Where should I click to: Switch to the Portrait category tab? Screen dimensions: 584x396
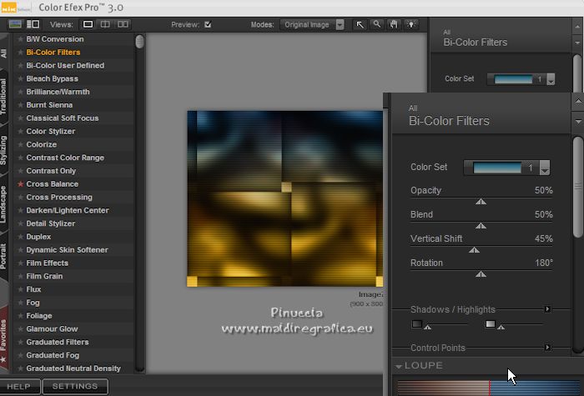pos(3,256)
